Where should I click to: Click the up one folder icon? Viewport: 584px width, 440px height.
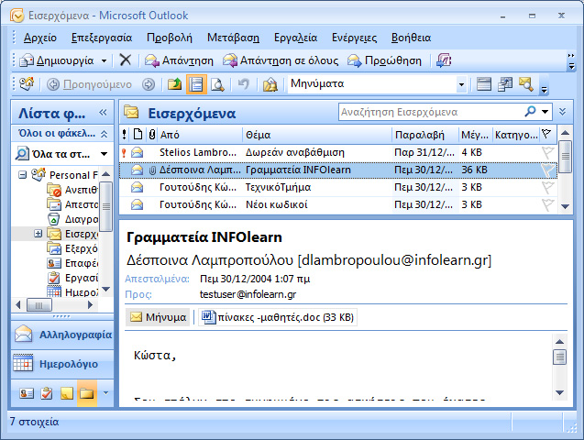pyautogui.click(x=175, y=84)
